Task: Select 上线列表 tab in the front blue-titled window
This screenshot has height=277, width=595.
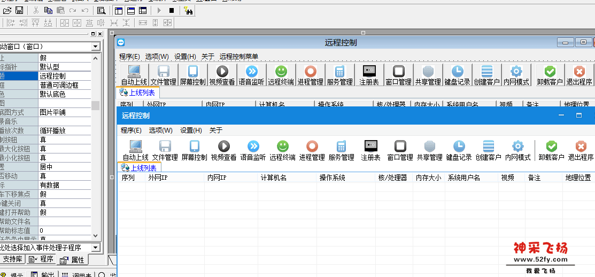Action: [140, 167]
